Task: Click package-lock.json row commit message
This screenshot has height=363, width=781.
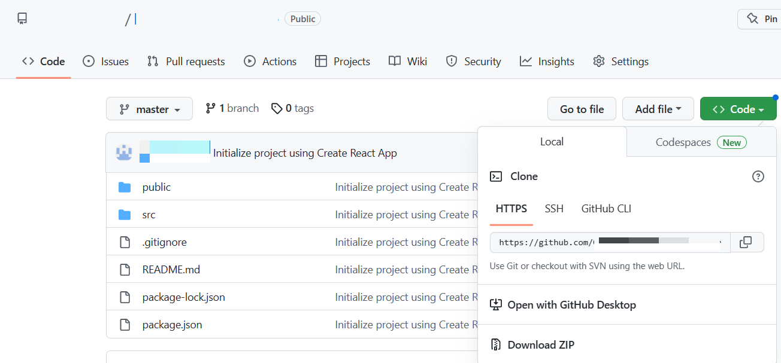Action: 406,297
